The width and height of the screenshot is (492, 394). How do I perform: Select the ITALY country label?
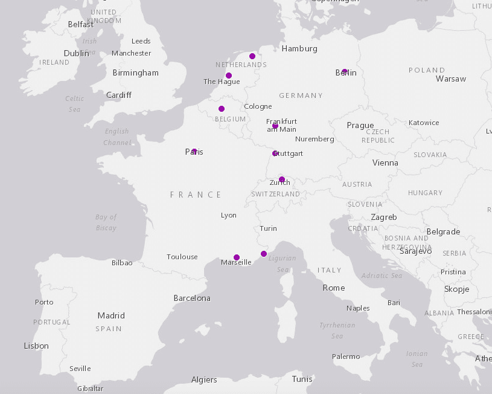point(329,270)
